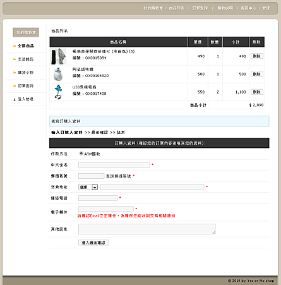Viewport: 281px width, 285px height.
Task: Click the subtotal value $ 2,090
Action: [x=256, y=105]
